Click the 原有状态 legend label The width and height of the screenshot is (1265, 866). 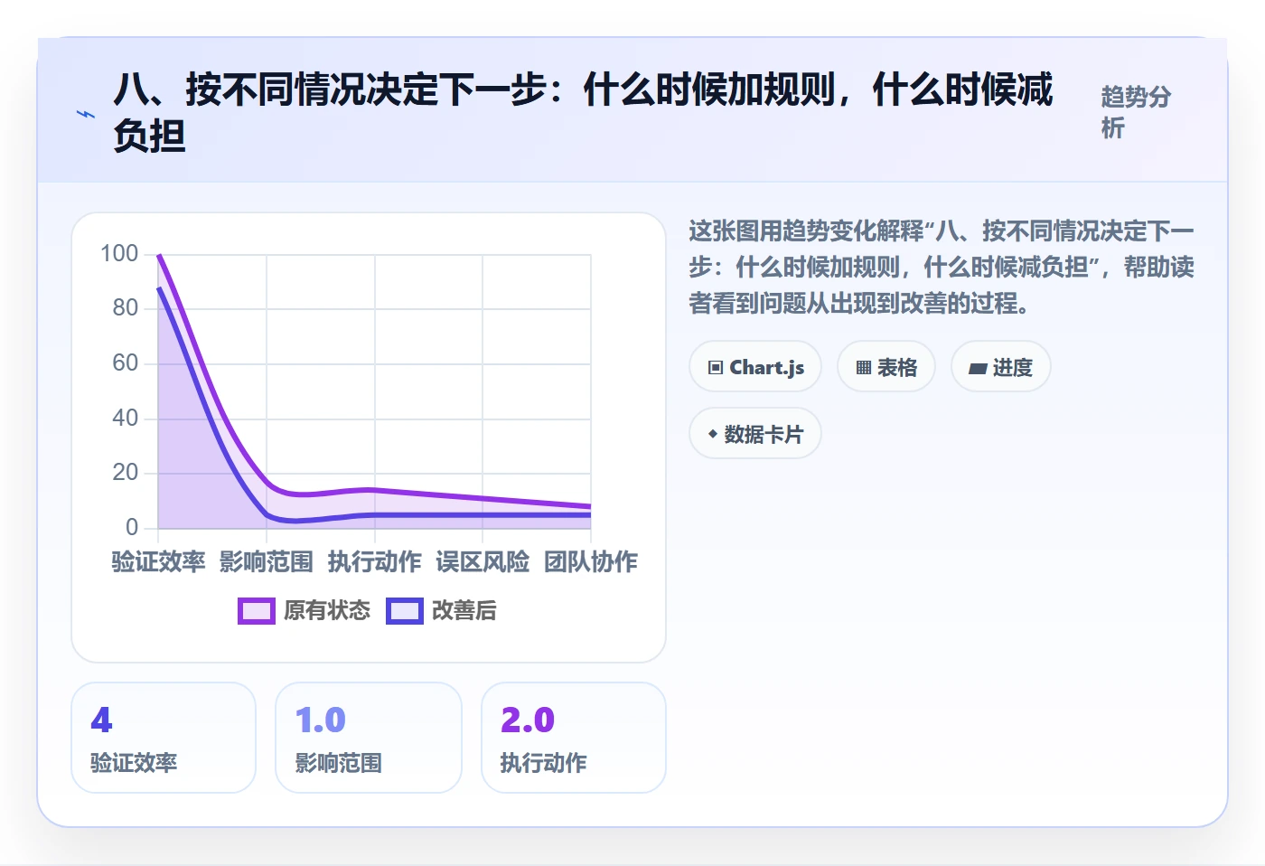click(327, 611)
